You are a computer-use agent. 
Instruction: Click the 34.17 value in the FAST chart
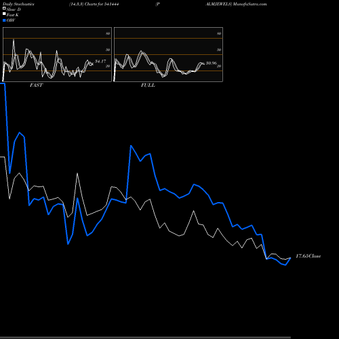click(x=100, y=61)
